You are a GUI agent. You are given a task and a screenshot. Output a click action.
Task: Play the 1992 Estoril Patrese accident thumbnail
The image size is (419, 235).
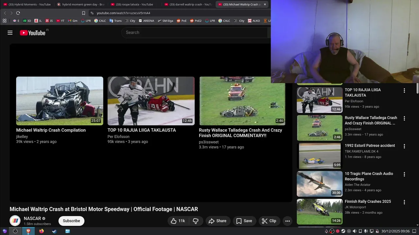320,156
